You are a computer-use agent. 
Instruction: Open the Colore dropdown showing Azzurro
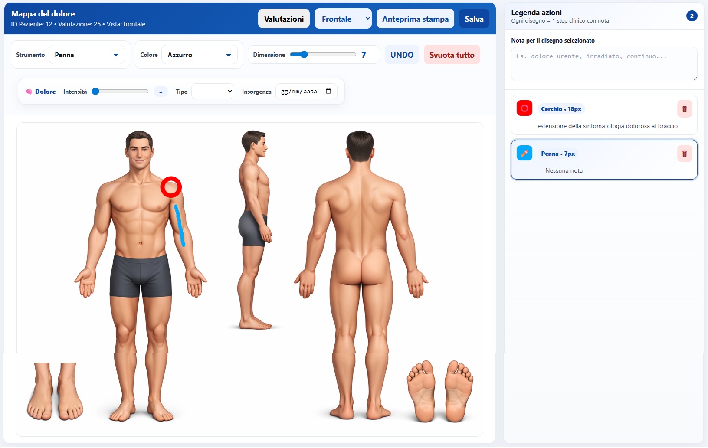coord(199,55)
